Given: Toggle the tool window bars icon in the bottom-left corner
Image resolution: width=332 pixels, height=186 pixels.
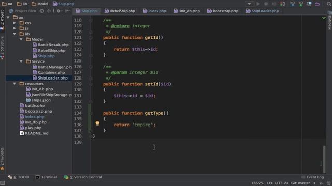Looking at the screenshot, I should pos(3,183).
